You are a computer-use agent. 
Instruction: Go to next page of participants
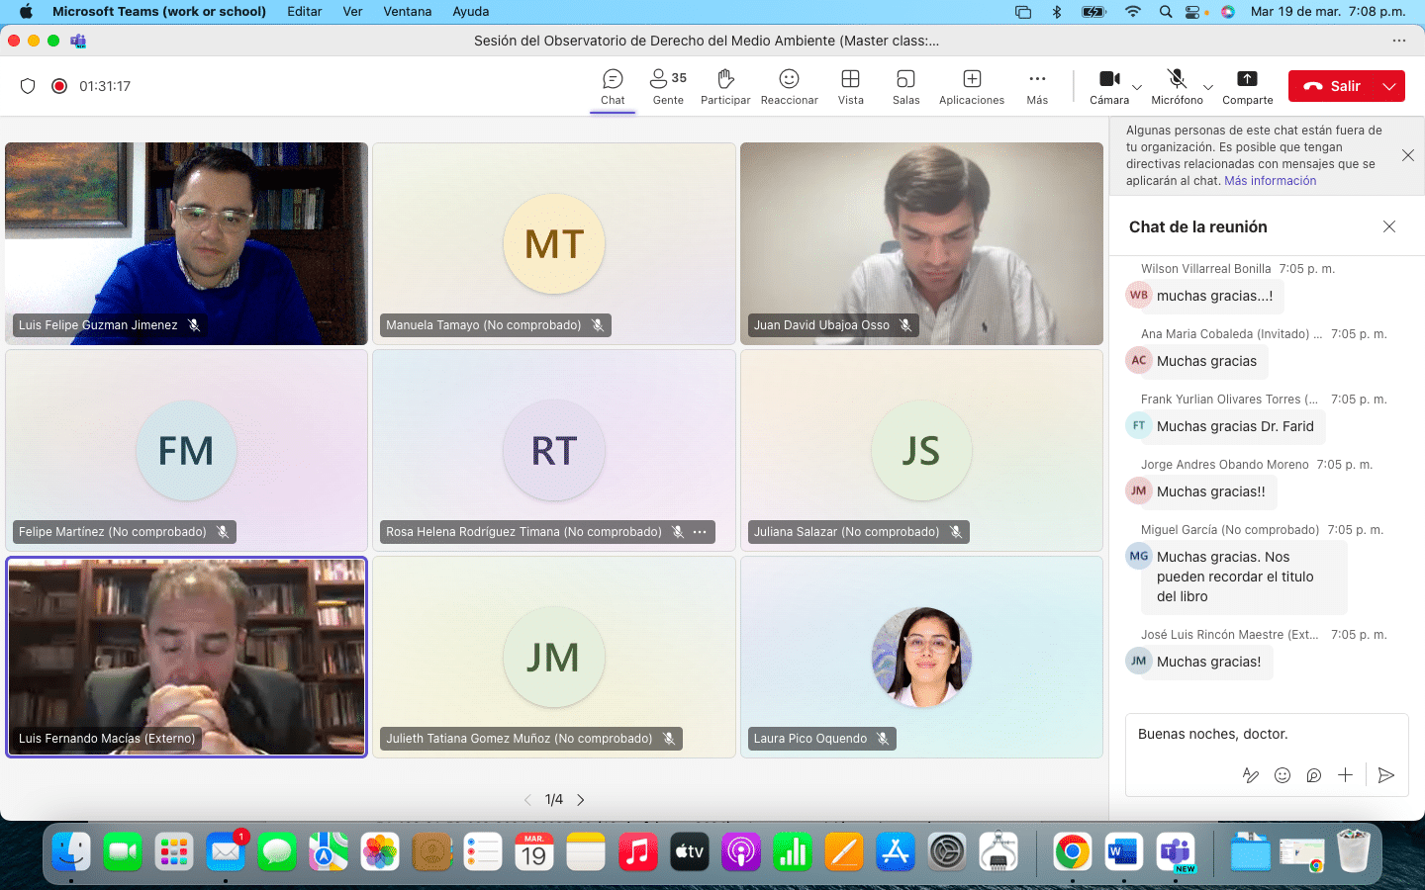click(581, 800)
